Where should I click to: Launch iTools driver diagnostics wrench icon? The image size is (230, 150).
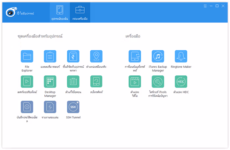[x=158, y=82]
